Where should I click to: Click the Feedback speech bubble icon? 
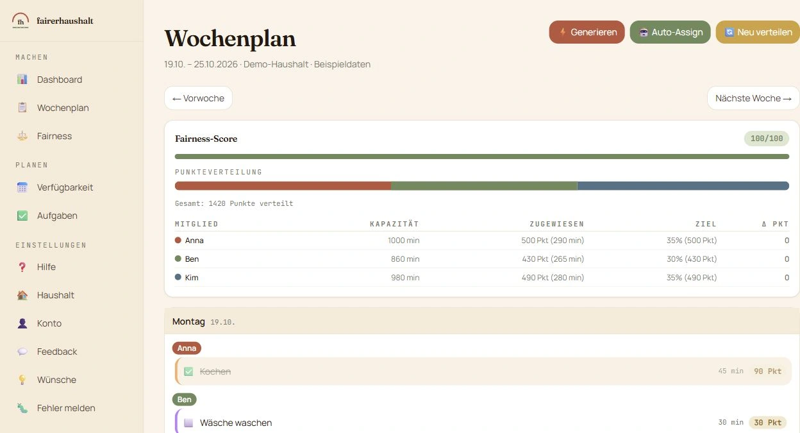coord(22,352)
